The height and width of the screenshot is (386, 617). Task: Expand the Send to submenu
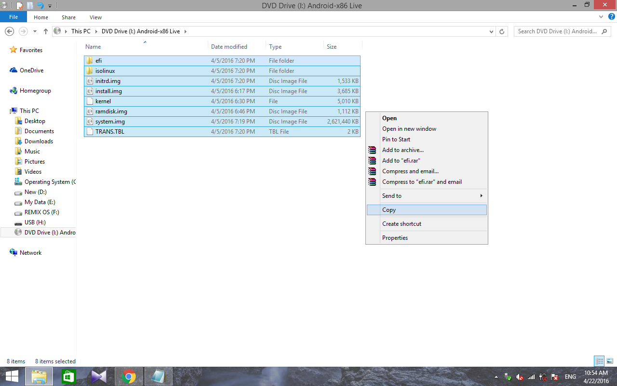coord(427,196)
